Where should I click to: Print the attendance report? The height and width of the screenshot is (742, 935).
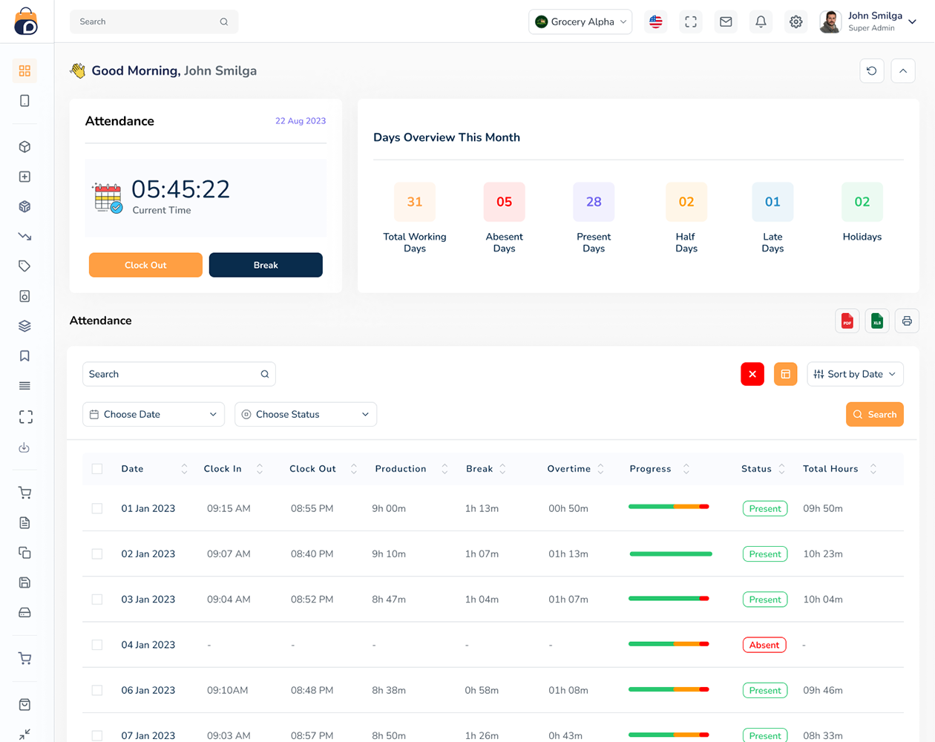pyautogui.click(x=906, y=321)
